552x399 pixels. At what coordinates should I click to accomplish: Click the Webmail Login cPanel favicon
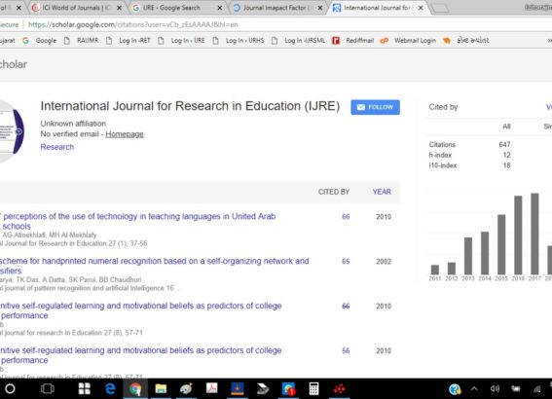[384, 41]
